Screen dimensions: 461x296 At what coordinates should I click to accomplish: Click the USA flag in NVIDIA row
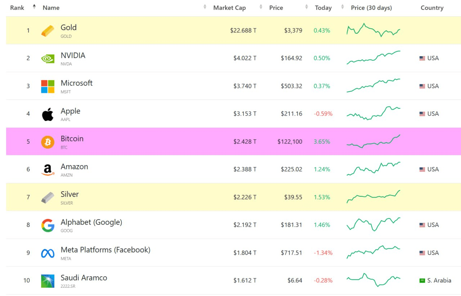422,58
